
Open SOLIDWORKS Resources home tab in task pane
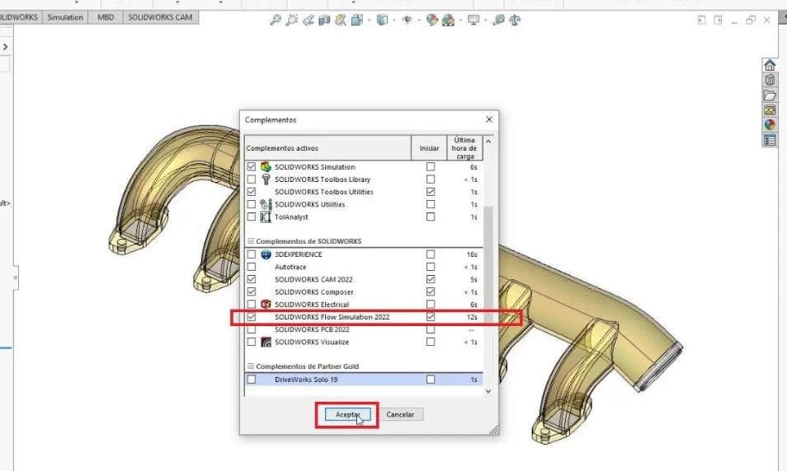[x=770, y=65]
